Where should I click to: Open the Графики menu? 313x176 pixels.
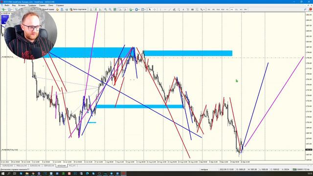[x=32, y=5]
